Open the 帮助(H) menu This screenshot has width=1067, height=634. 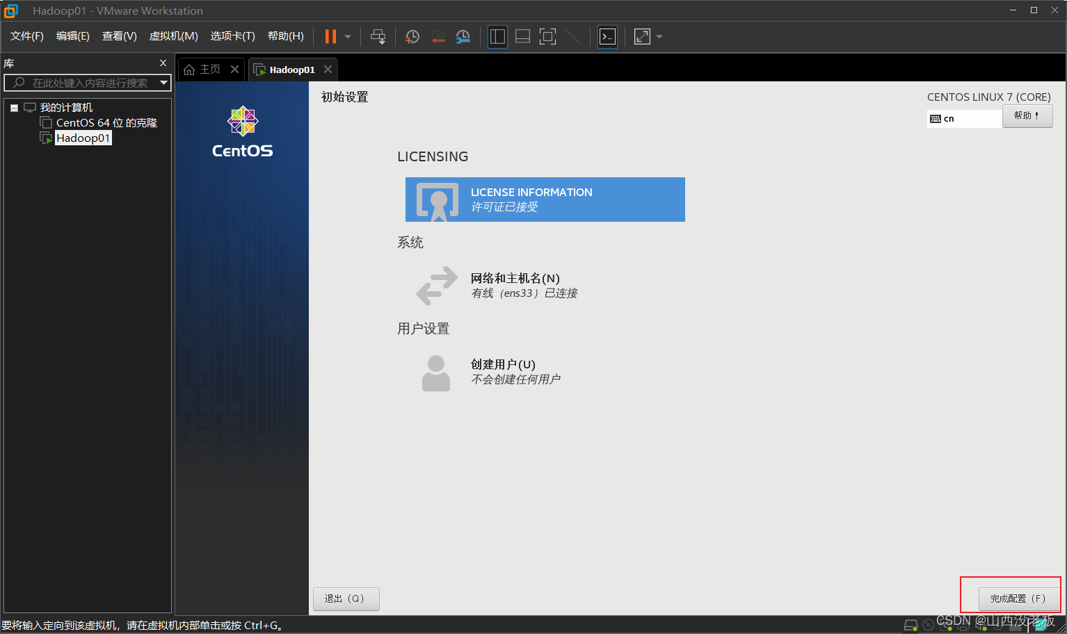pos(286,36)
